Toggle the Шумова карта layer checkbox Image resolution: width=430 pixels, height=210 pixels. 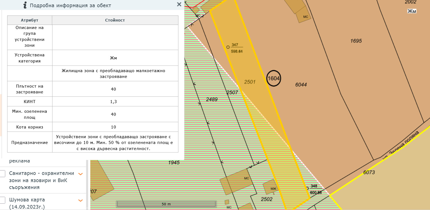tap(2, 200)
